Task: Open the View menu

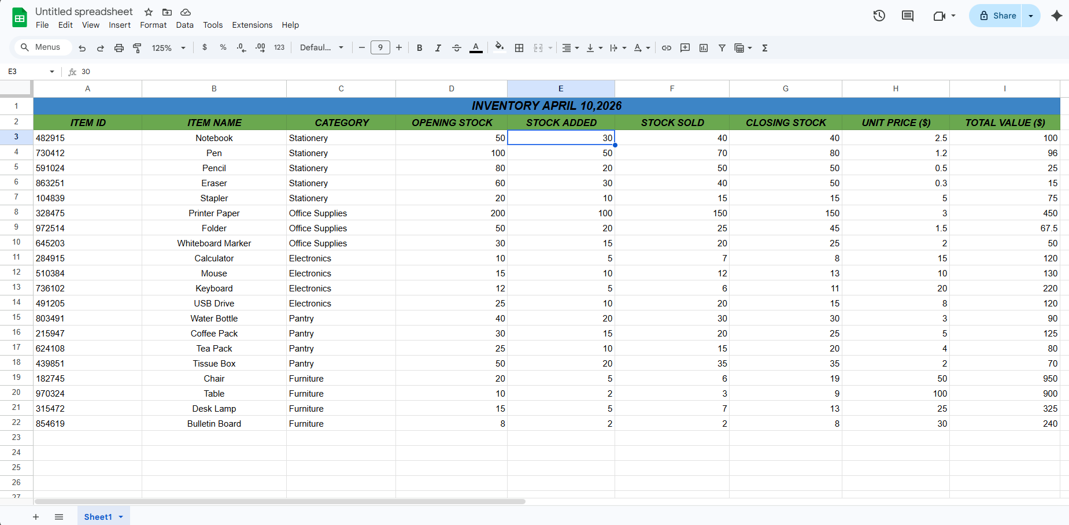Action: [91, 25]
